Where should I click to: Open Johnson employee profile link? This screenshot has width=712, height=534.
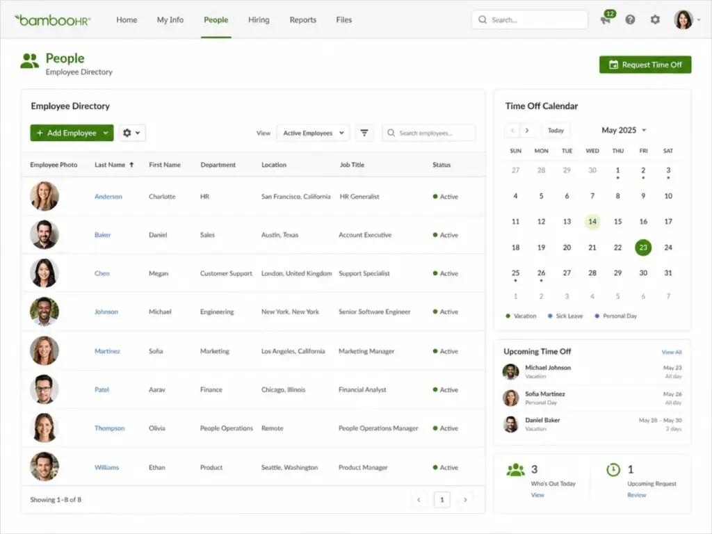(106, 311)
